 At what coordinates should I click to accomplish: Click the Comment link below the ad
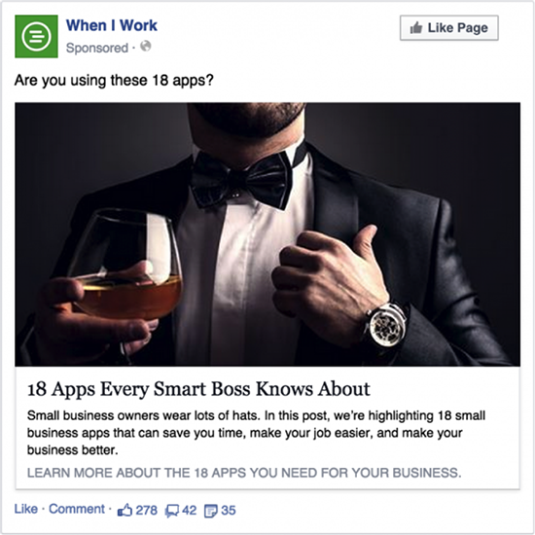point(77,509)
